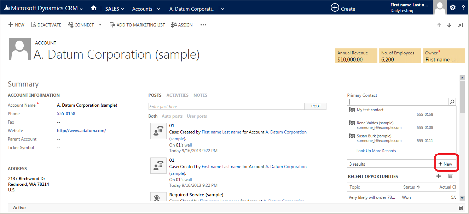Click the POST button
469x214 pixels.
316,106
